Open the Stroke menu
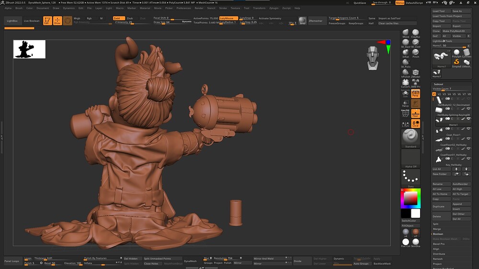 223,8
